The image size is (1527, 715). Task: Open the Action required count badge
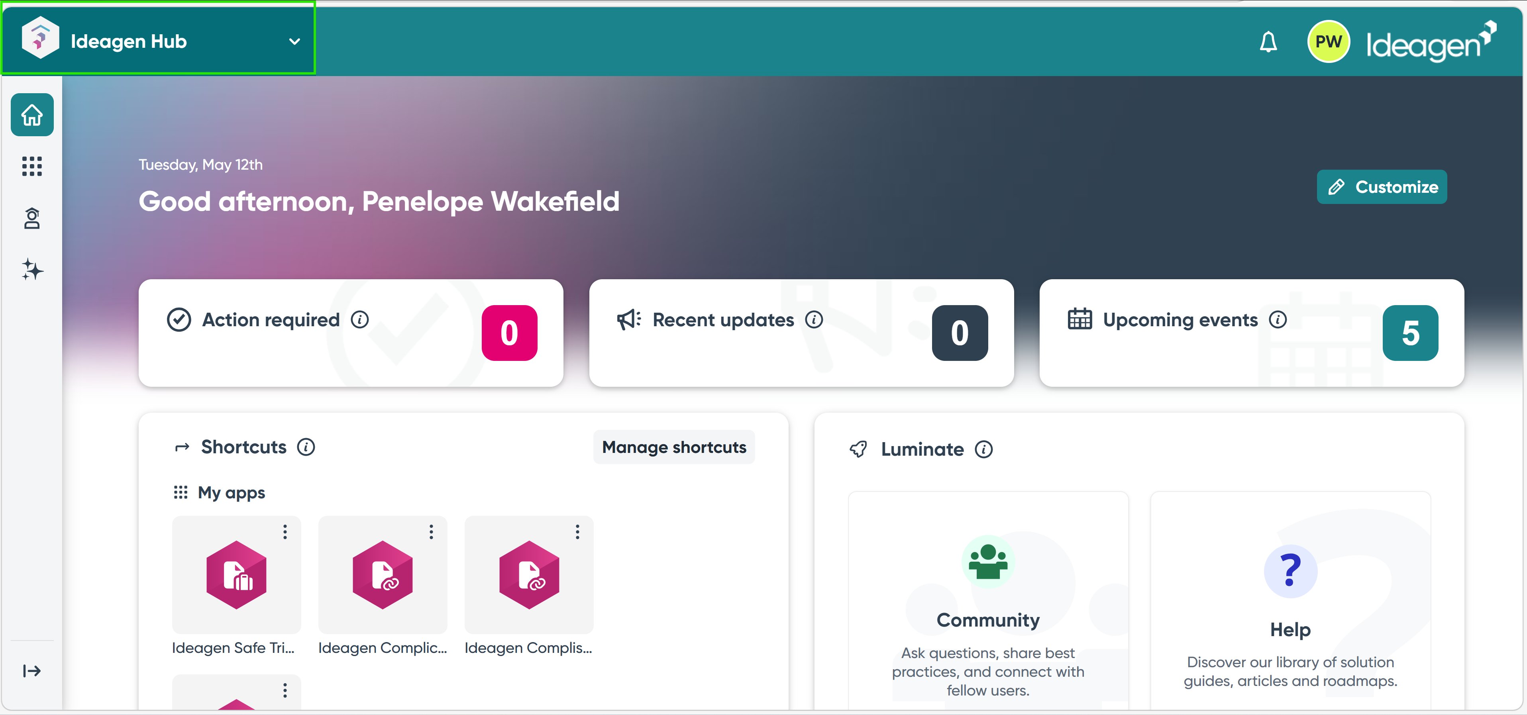click(x=509, y=333)
